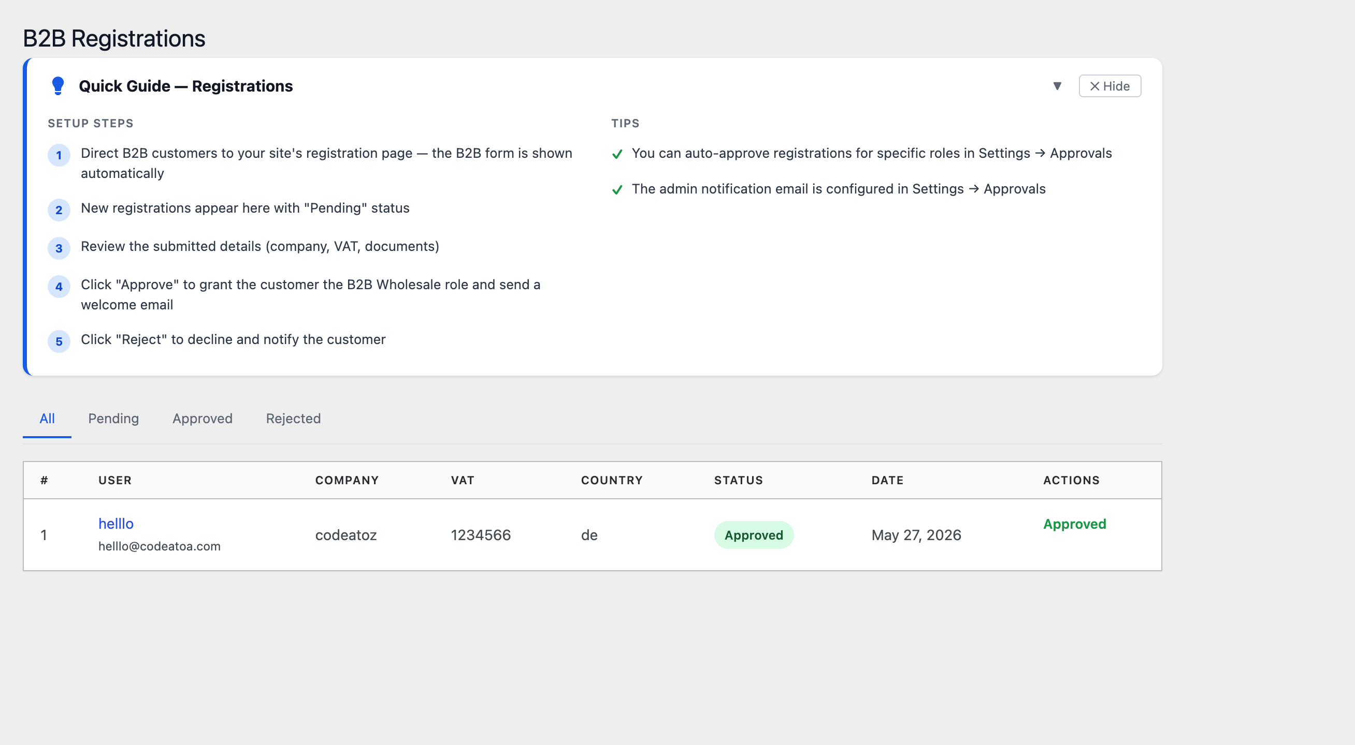Hide the Quick Guide panel
This screenshot has height=745, width=1355.
click(1110, 86)
